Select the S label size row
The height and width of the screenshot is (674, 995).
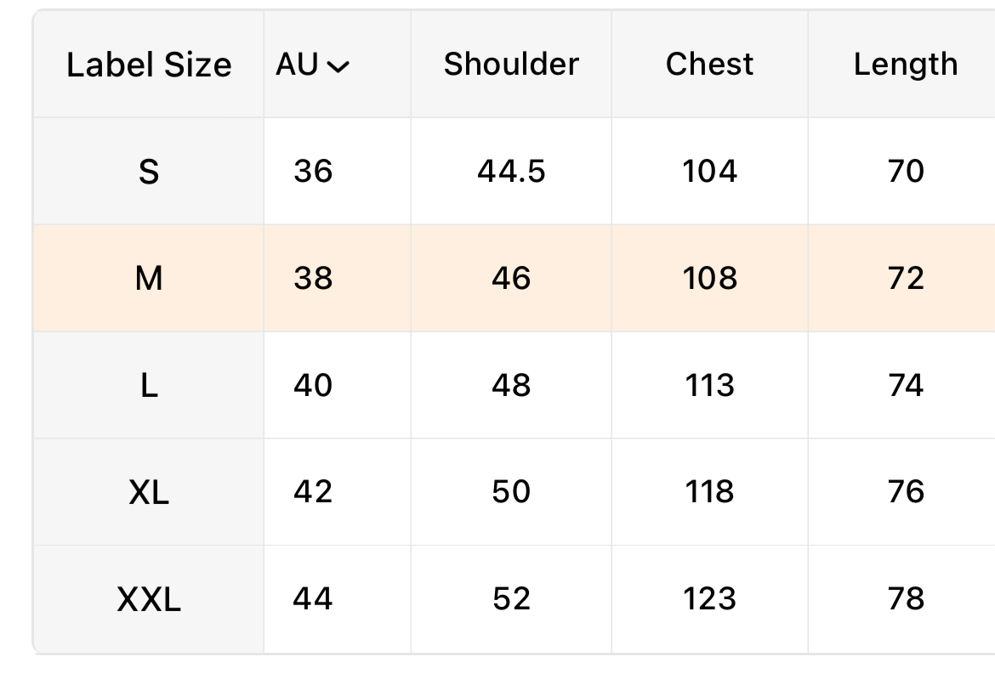click(149, 173)
